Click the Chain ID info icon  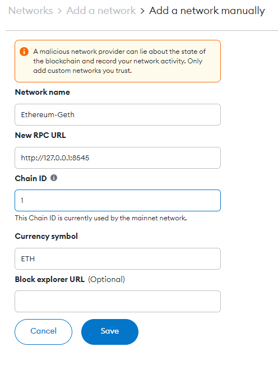tap(54, 178)
